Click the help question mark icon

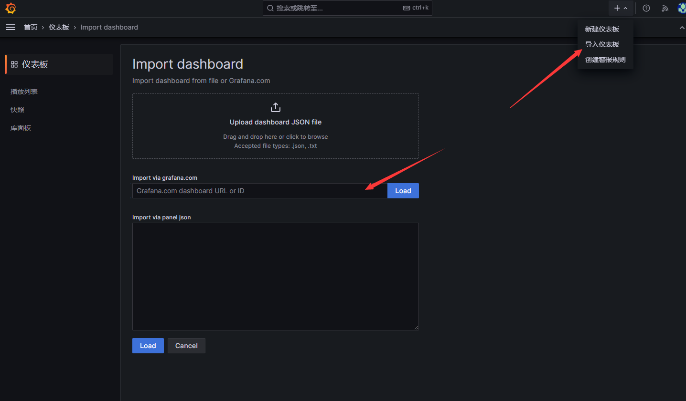coord(646,8)
